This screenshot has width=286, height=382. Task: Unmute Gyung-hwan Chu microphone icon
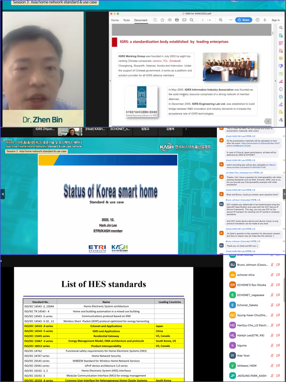tap(272, 315)
